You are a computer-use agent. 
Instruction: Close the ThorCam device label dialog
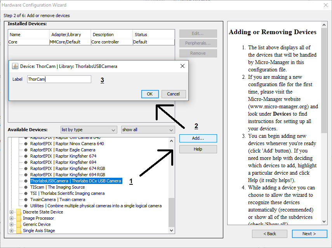coord(183,66)
